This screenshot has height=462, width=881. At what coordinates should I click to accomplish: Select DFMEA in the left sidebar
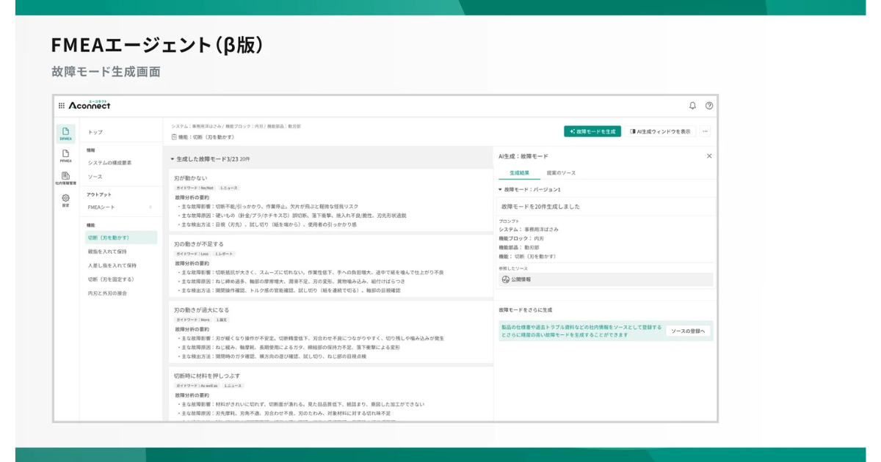click(x=66, y=133)
